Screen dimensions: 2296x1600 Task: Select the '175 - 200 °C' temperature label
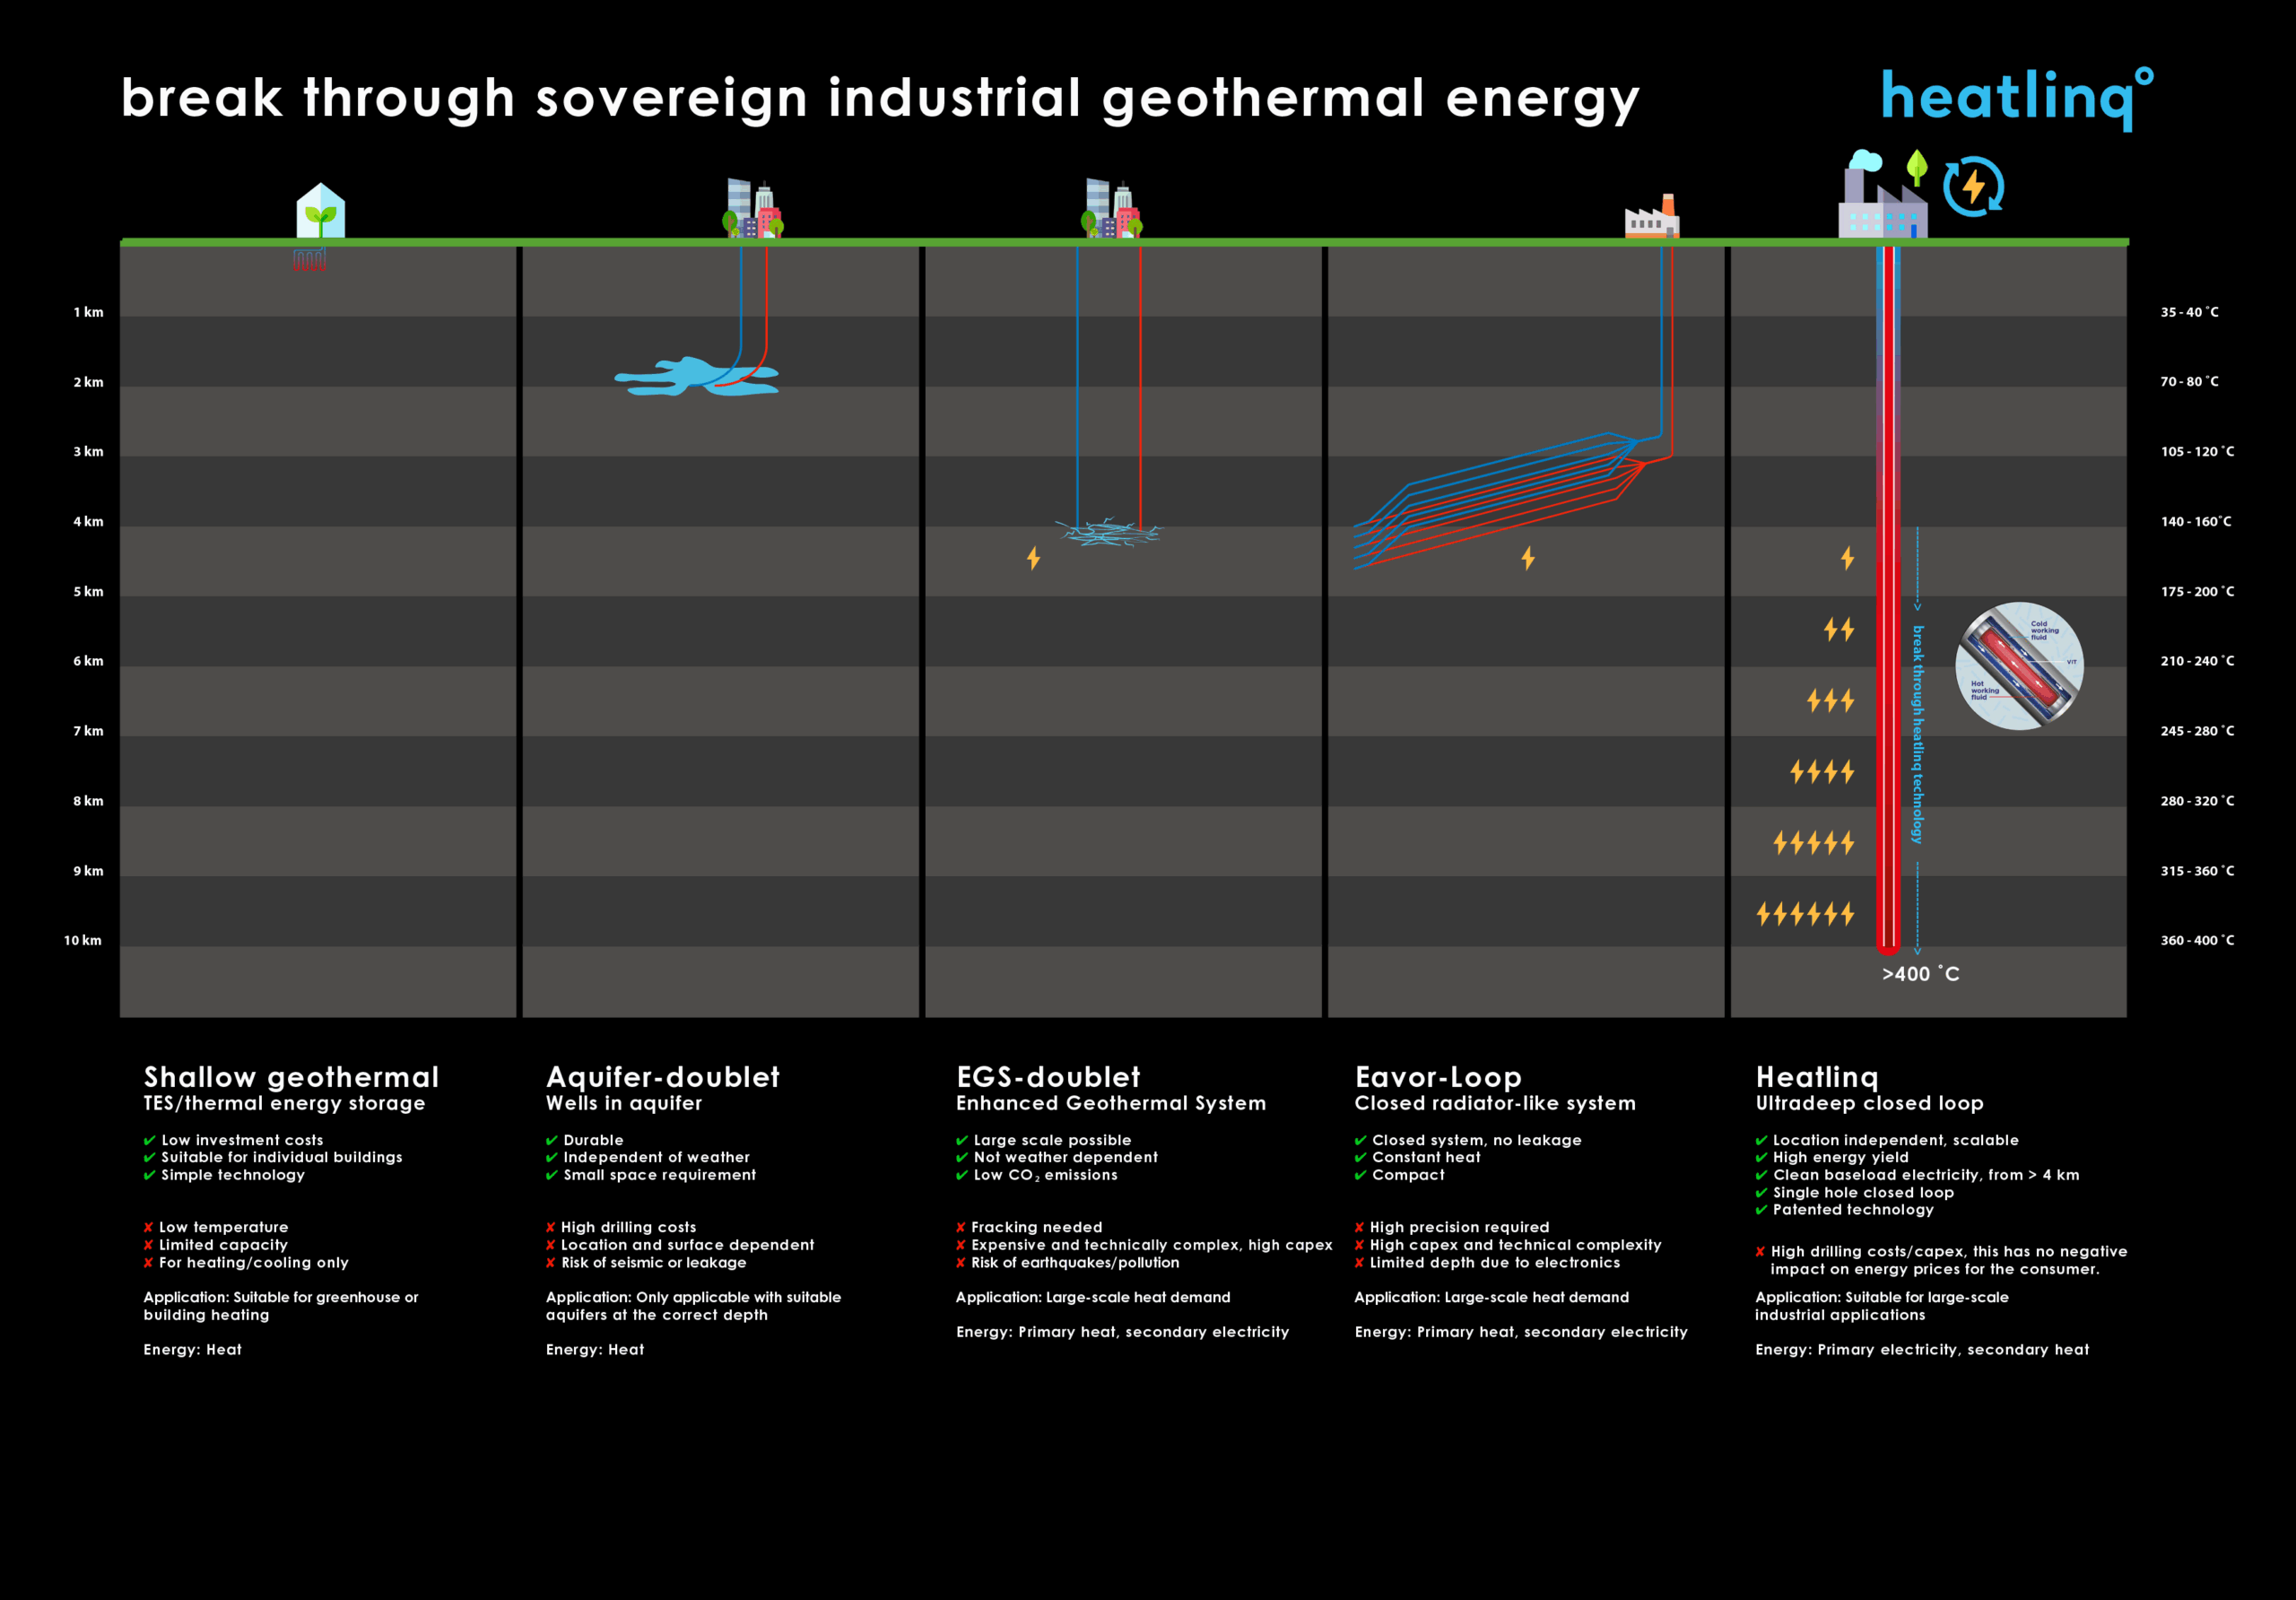(2197, 591)
